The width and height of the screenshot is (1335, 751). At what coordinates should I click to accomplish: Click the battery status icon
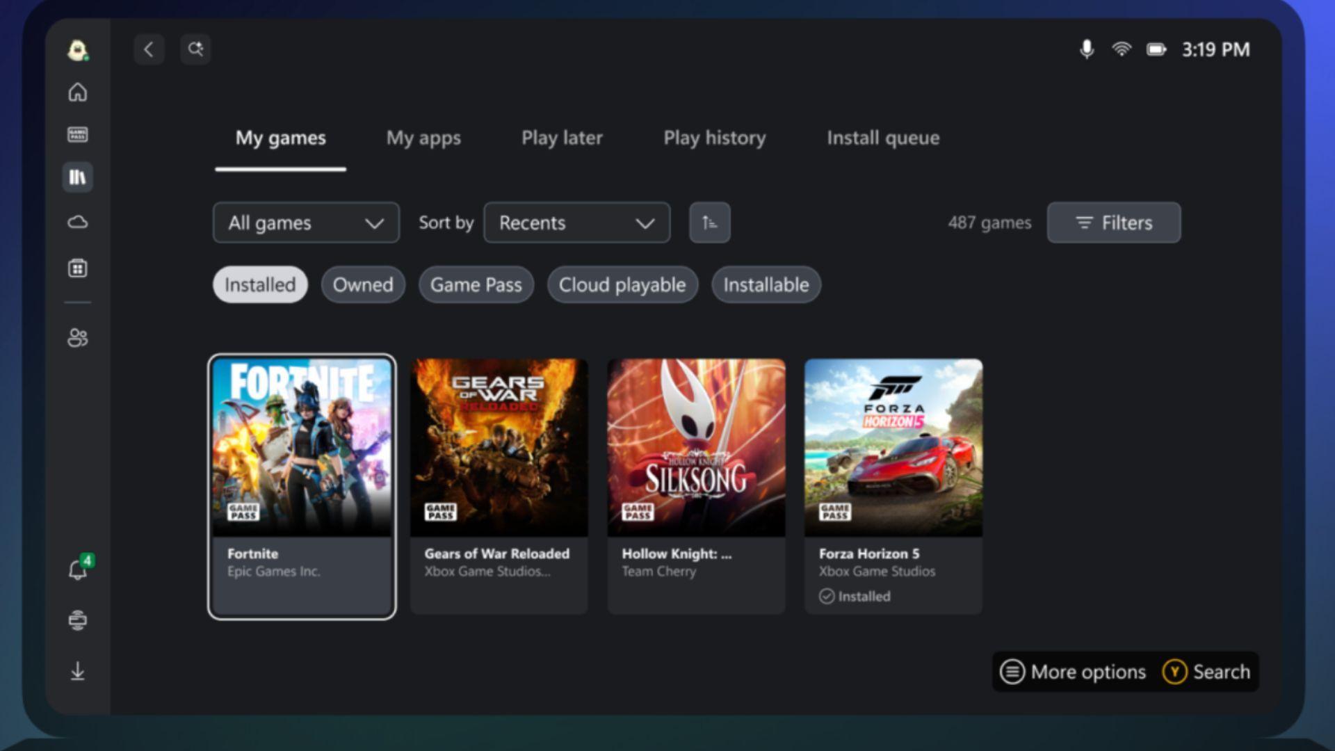tap(1156, 49)
